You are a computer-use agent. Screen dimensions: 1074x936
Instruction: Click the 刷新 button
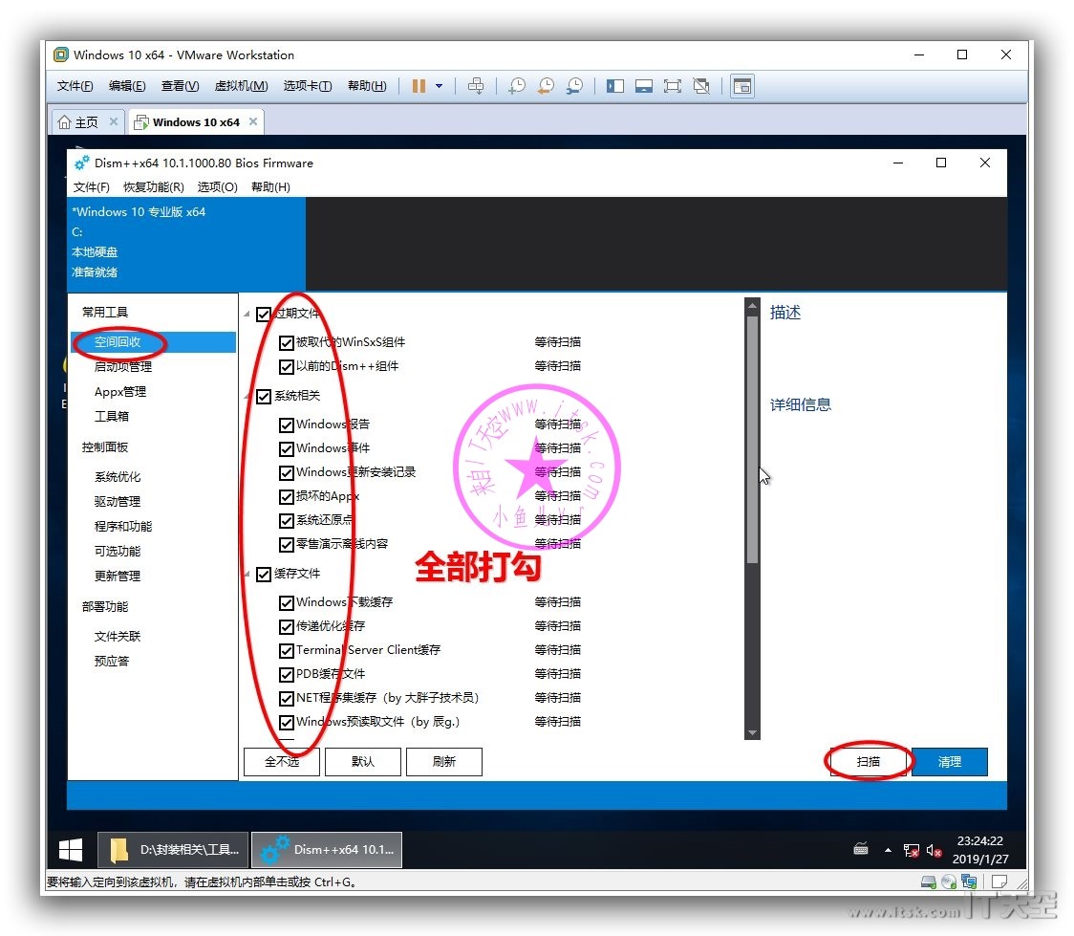444,762
